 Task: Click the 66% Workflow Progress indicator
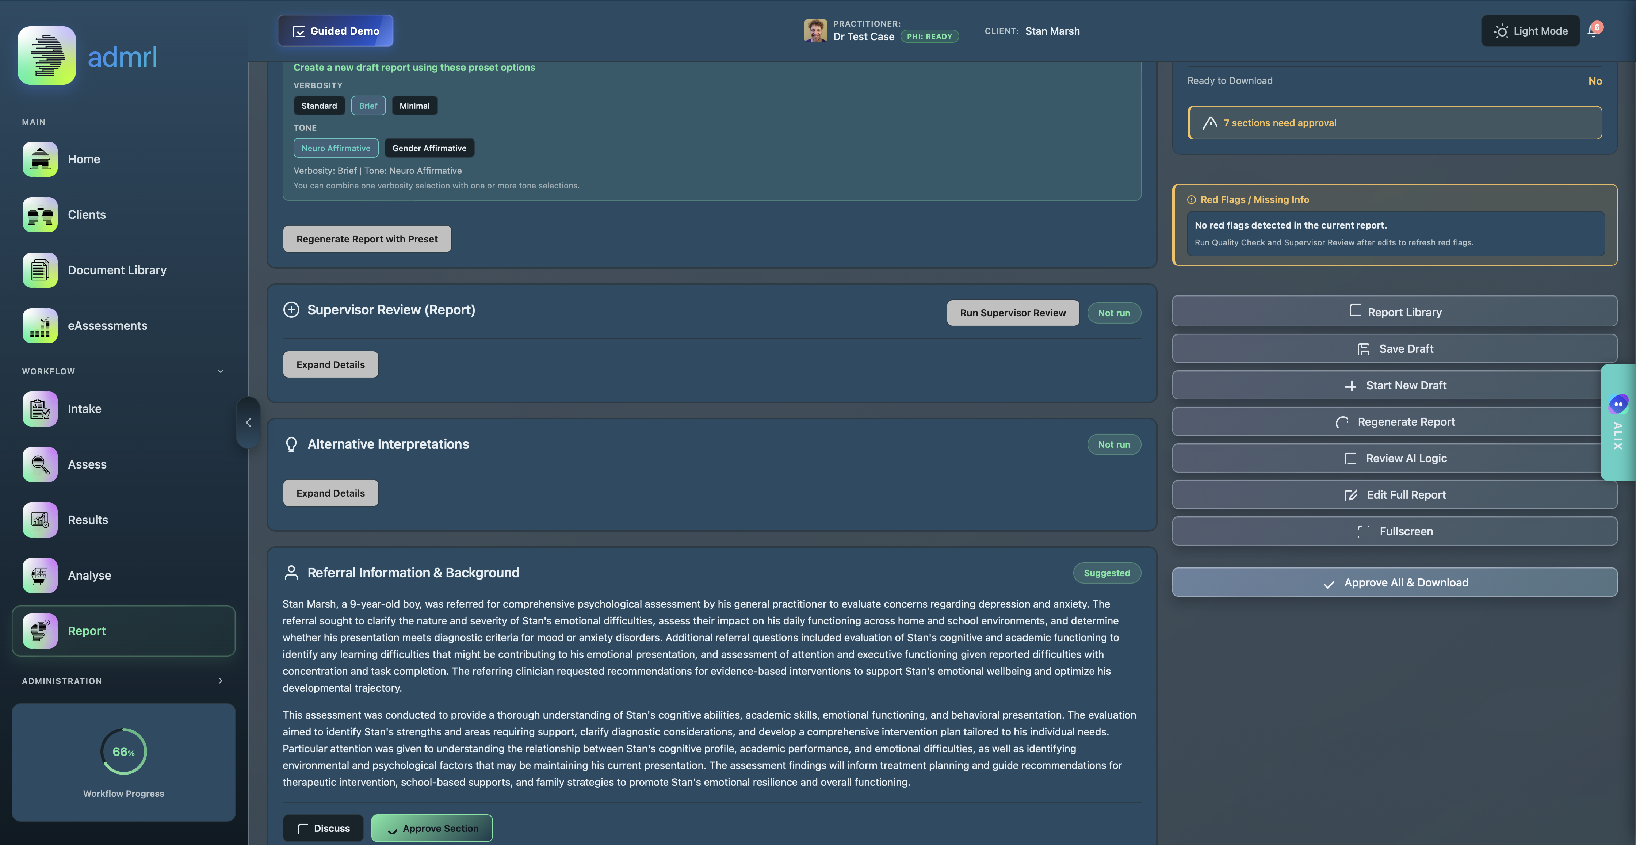coord(123,752)
